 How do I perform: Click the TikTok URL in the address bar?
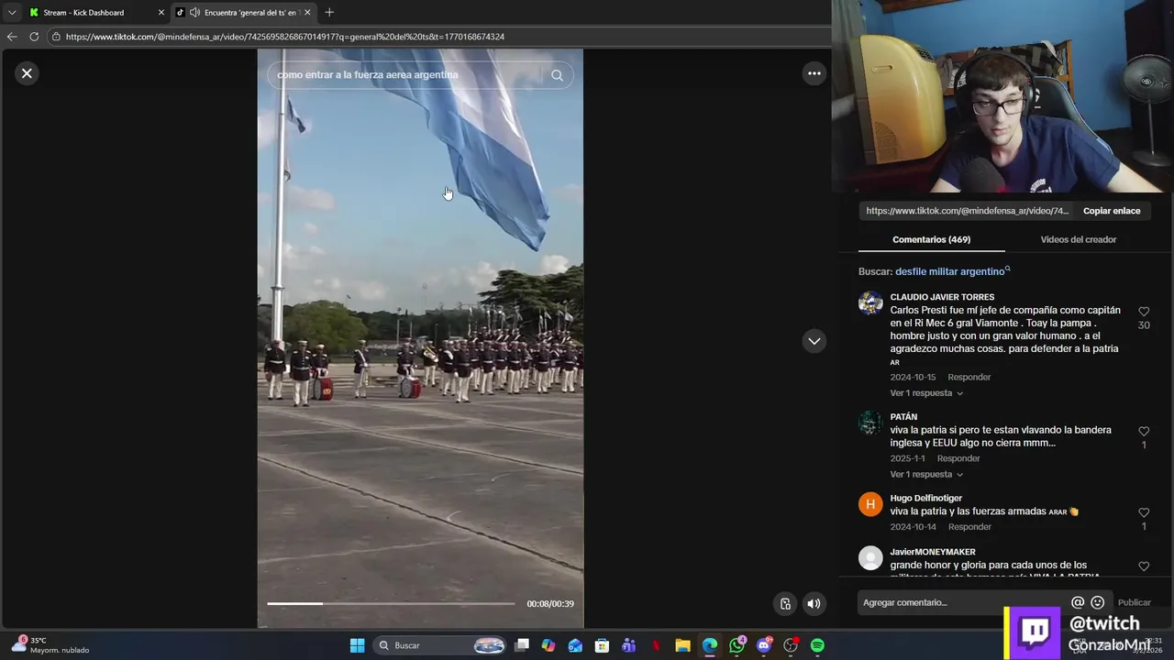pyautogui.click(x=285, y=37)
